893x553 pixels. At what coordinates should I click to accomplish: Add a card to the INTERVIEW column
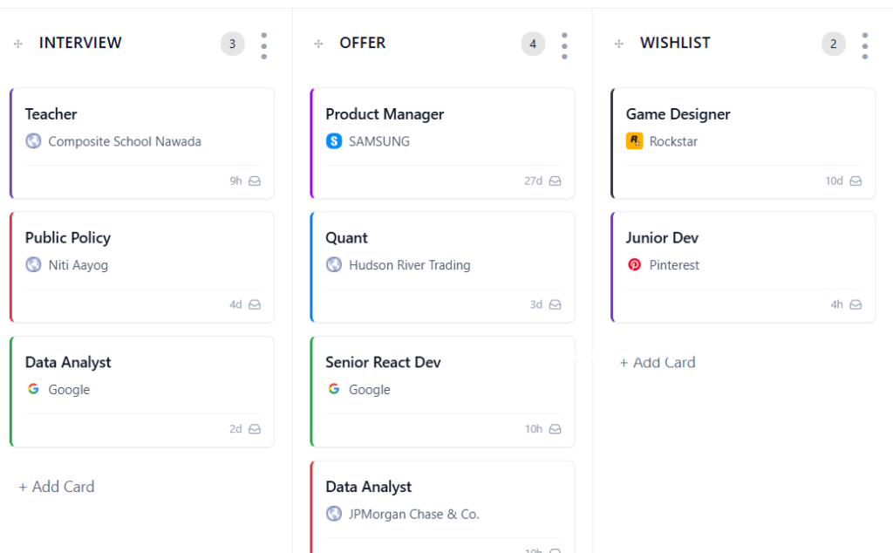[57, 487]
